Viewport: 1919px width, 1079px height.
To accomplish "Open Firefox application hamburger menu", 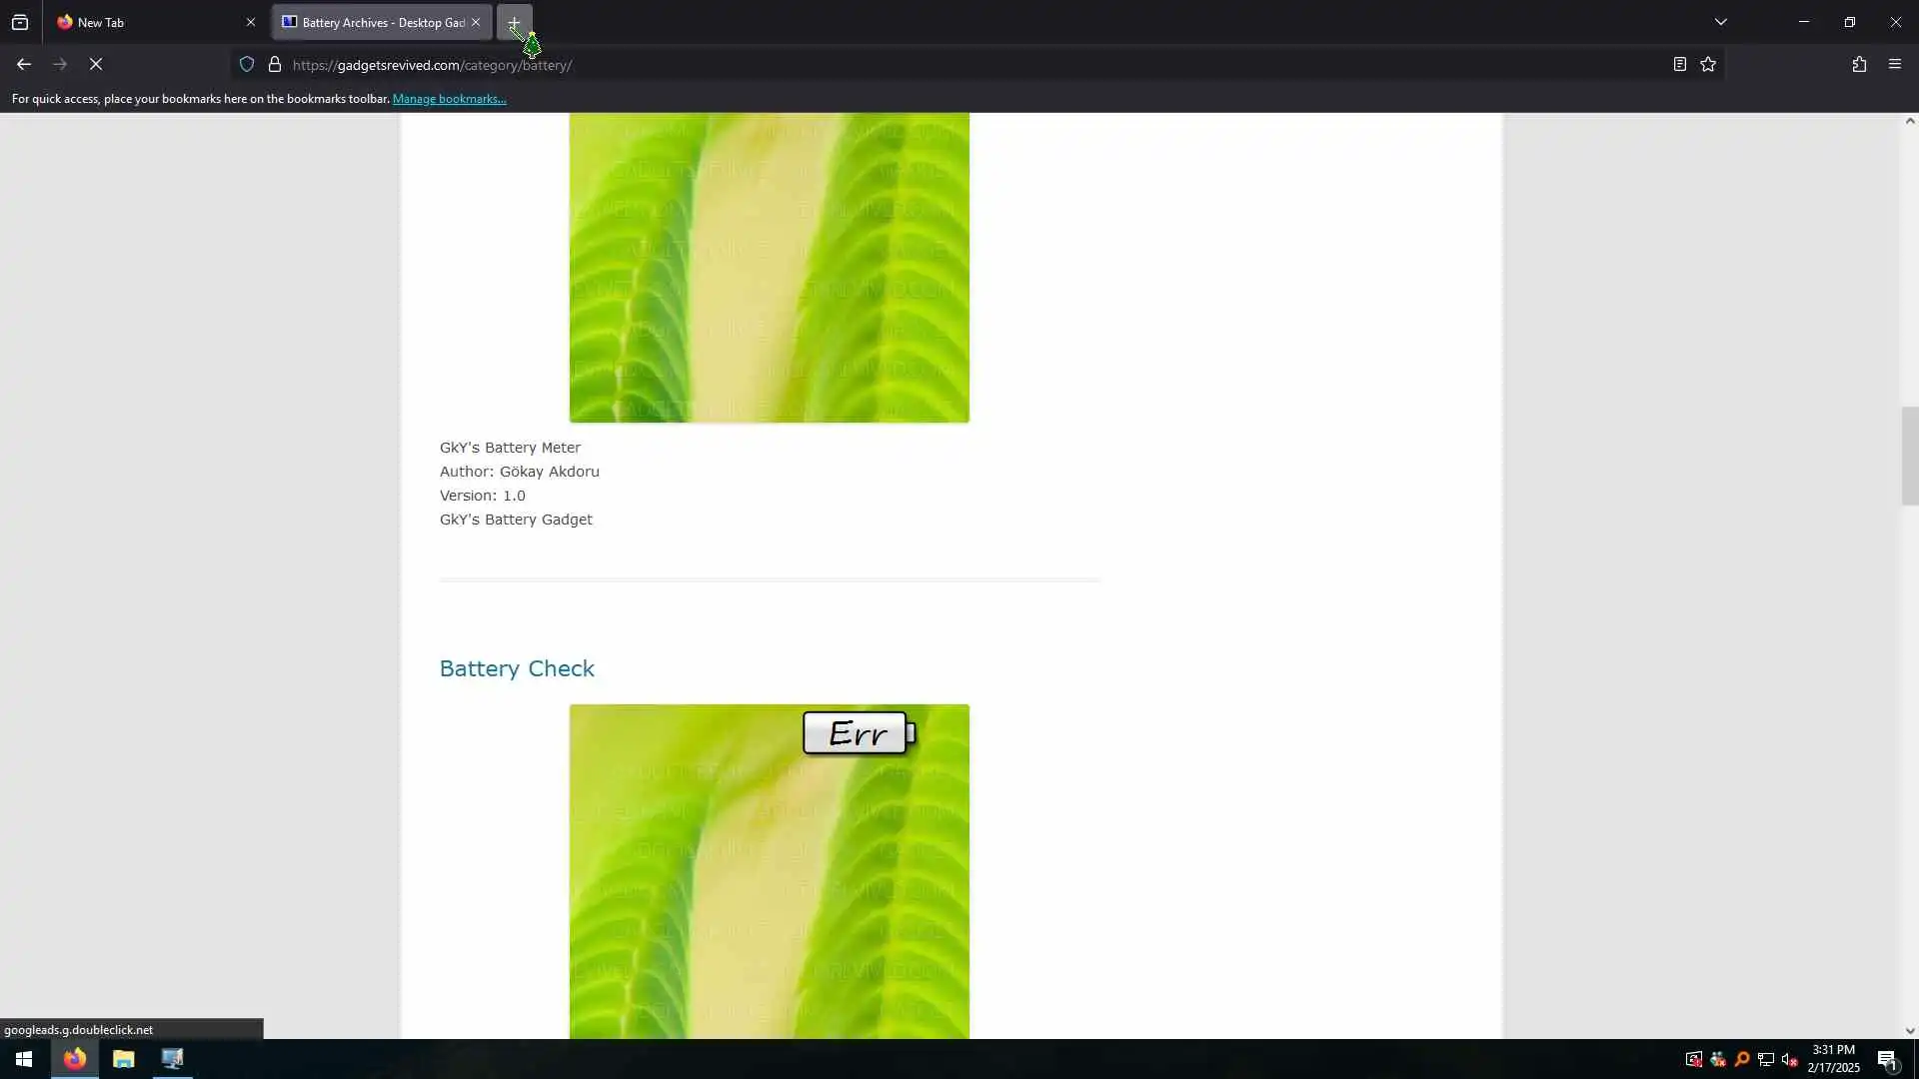I will click(1895, 64).
